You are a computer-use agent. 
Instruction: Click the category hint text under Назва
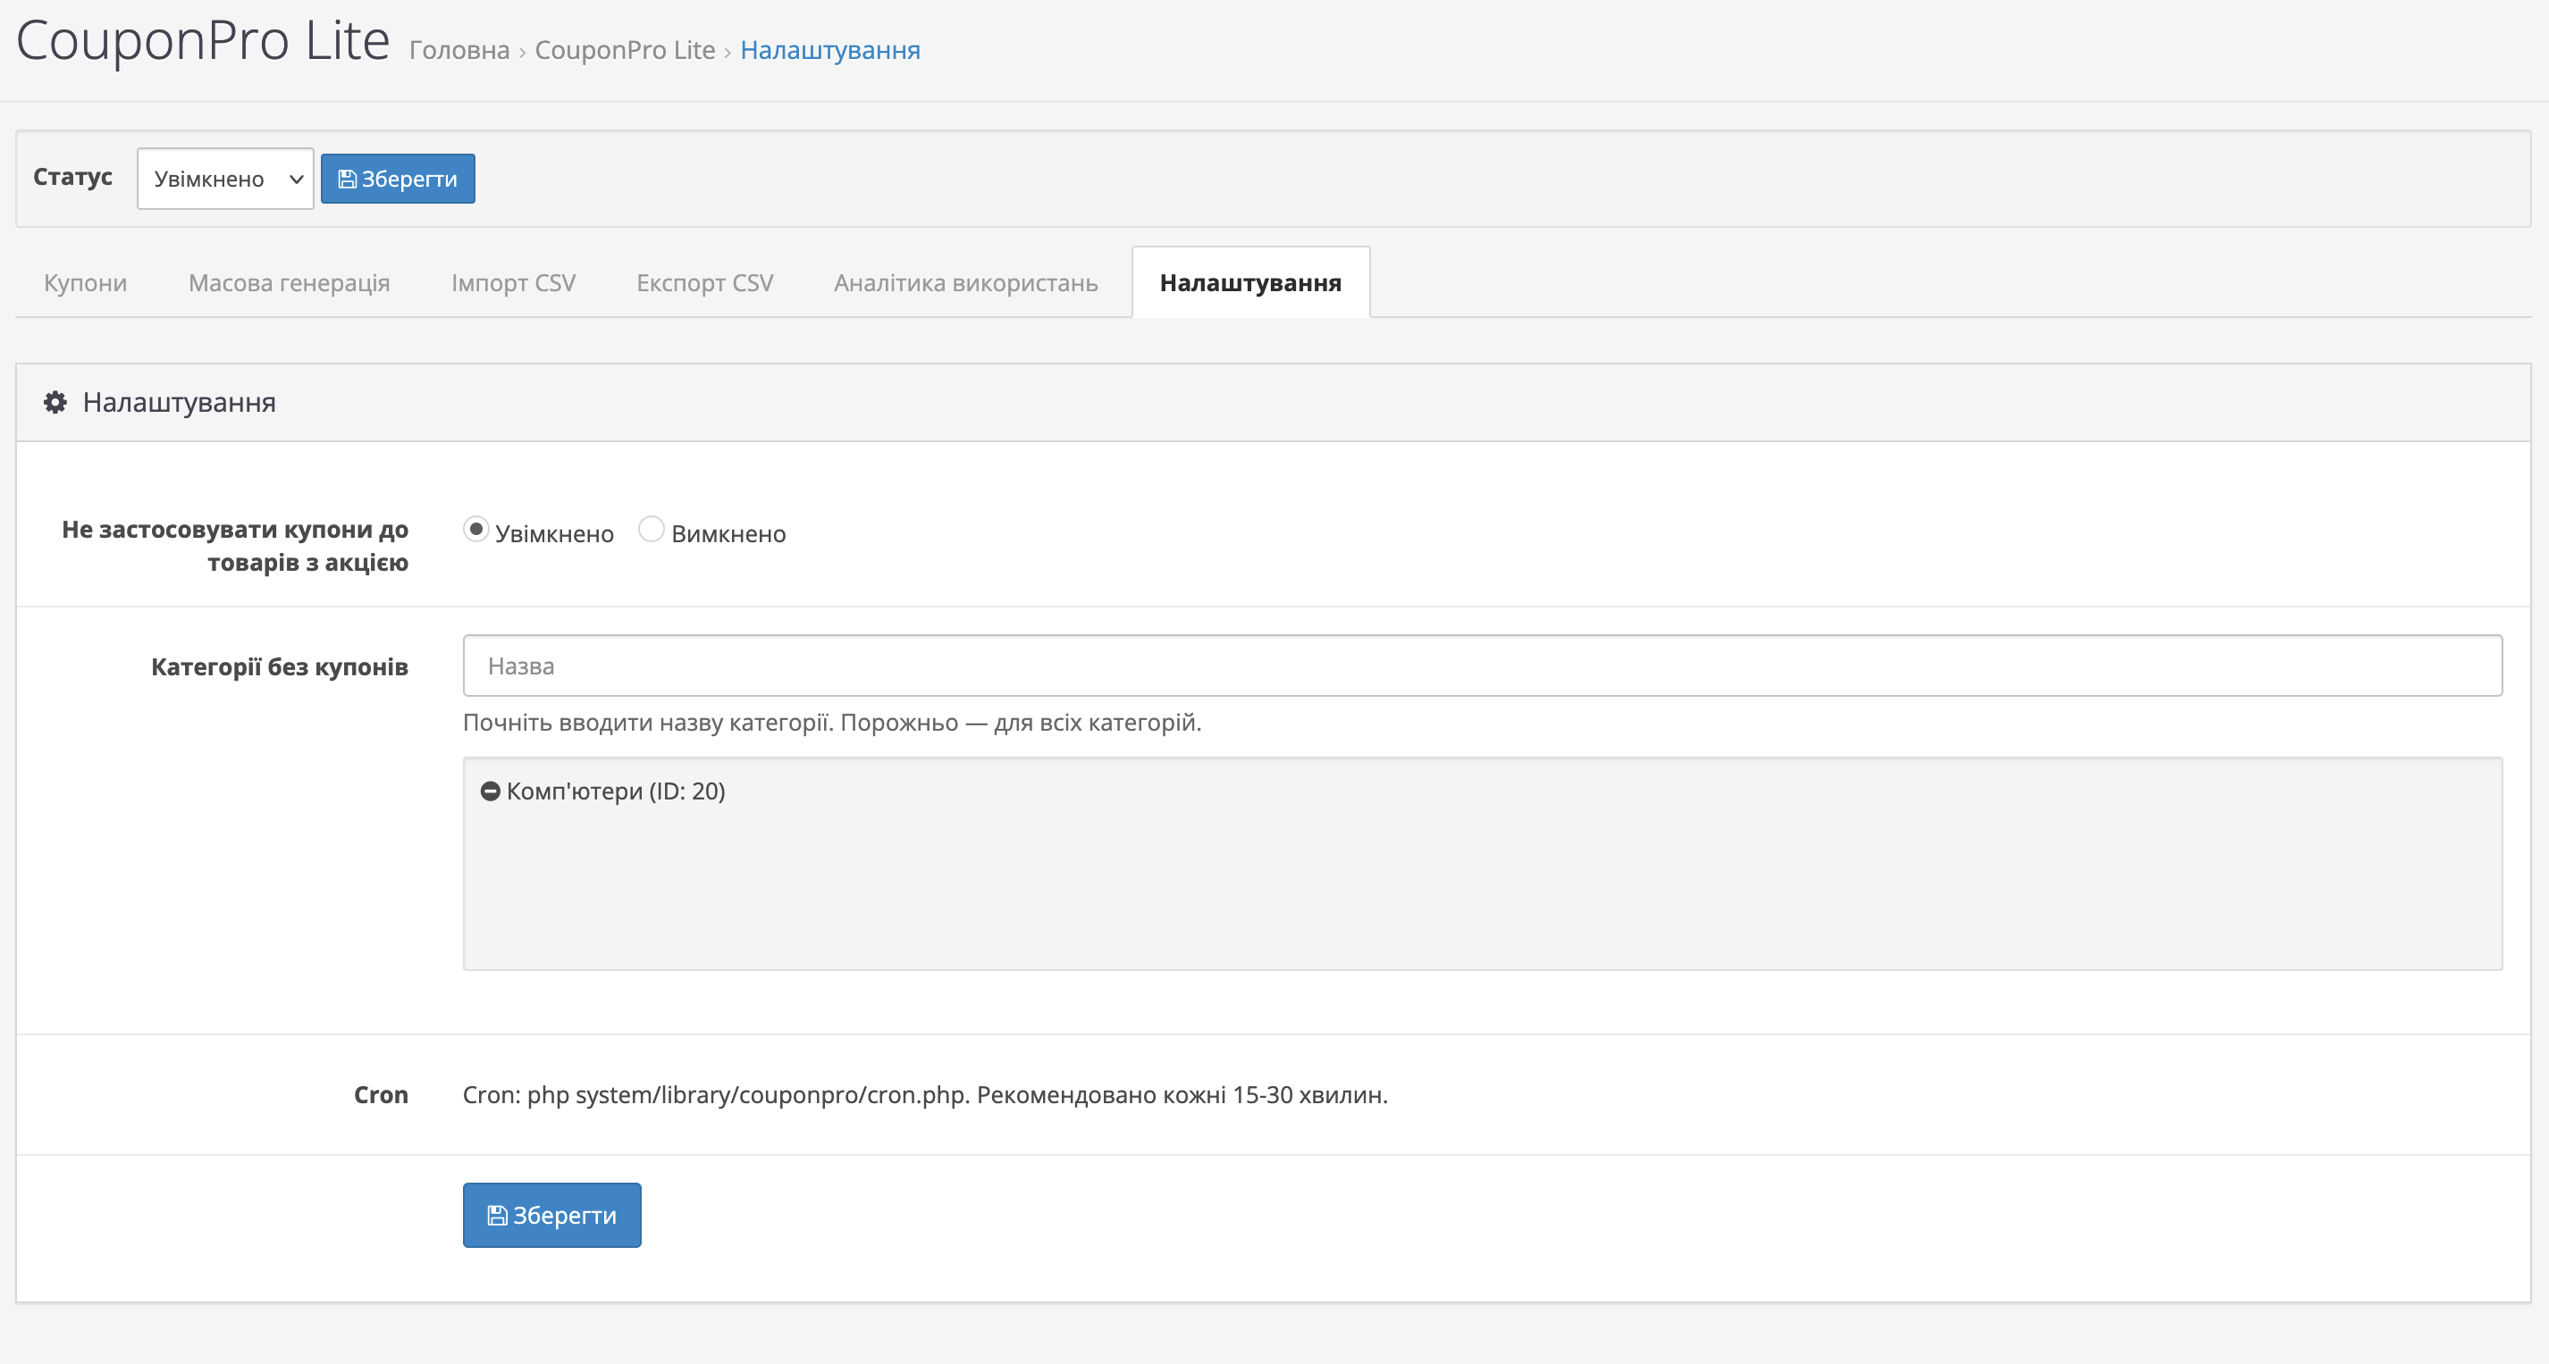[832, 723]
